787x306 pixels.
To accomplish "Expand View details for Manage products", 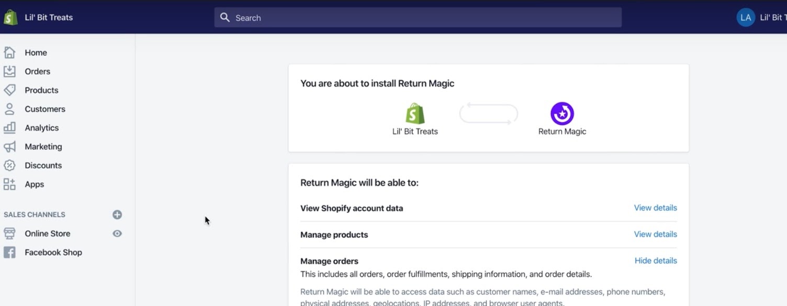I will point(655,234).
